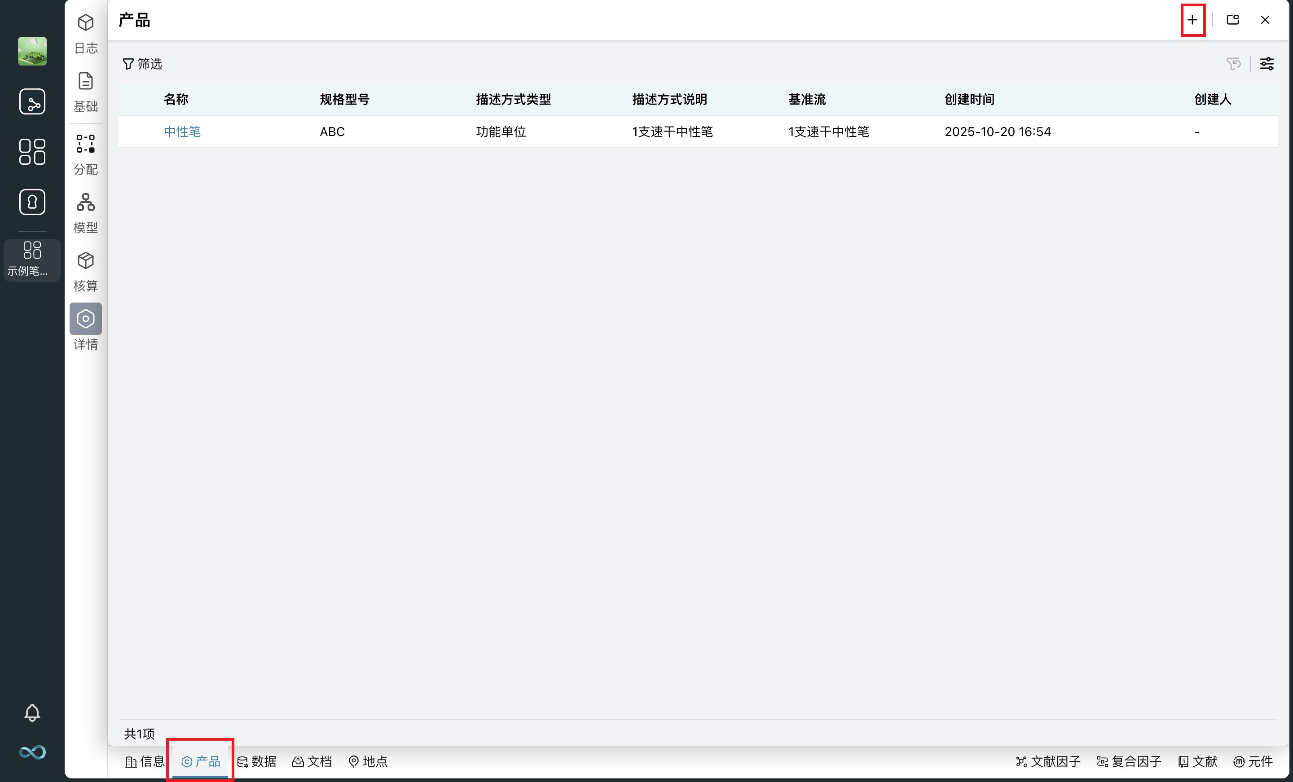
Task: Select the 示例笔 workspace tile
Action: click(32, 259)
